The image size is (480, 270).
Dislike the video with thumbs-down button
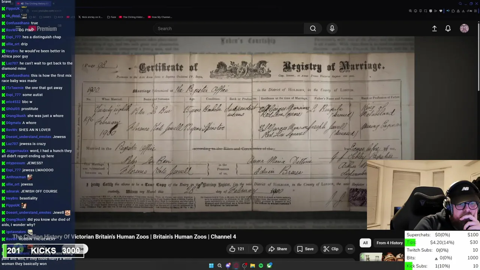coord(255,249)
